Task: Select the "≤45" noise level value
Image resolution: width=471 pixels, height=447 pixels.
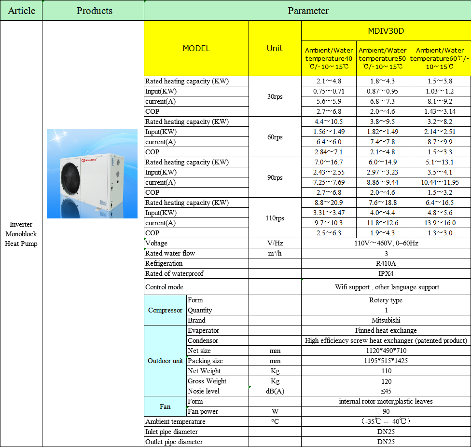Action: [x=386, y=391]
